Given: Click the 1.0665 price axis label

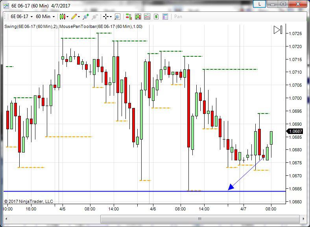Looking at the screenshot, I should [295, 189].
